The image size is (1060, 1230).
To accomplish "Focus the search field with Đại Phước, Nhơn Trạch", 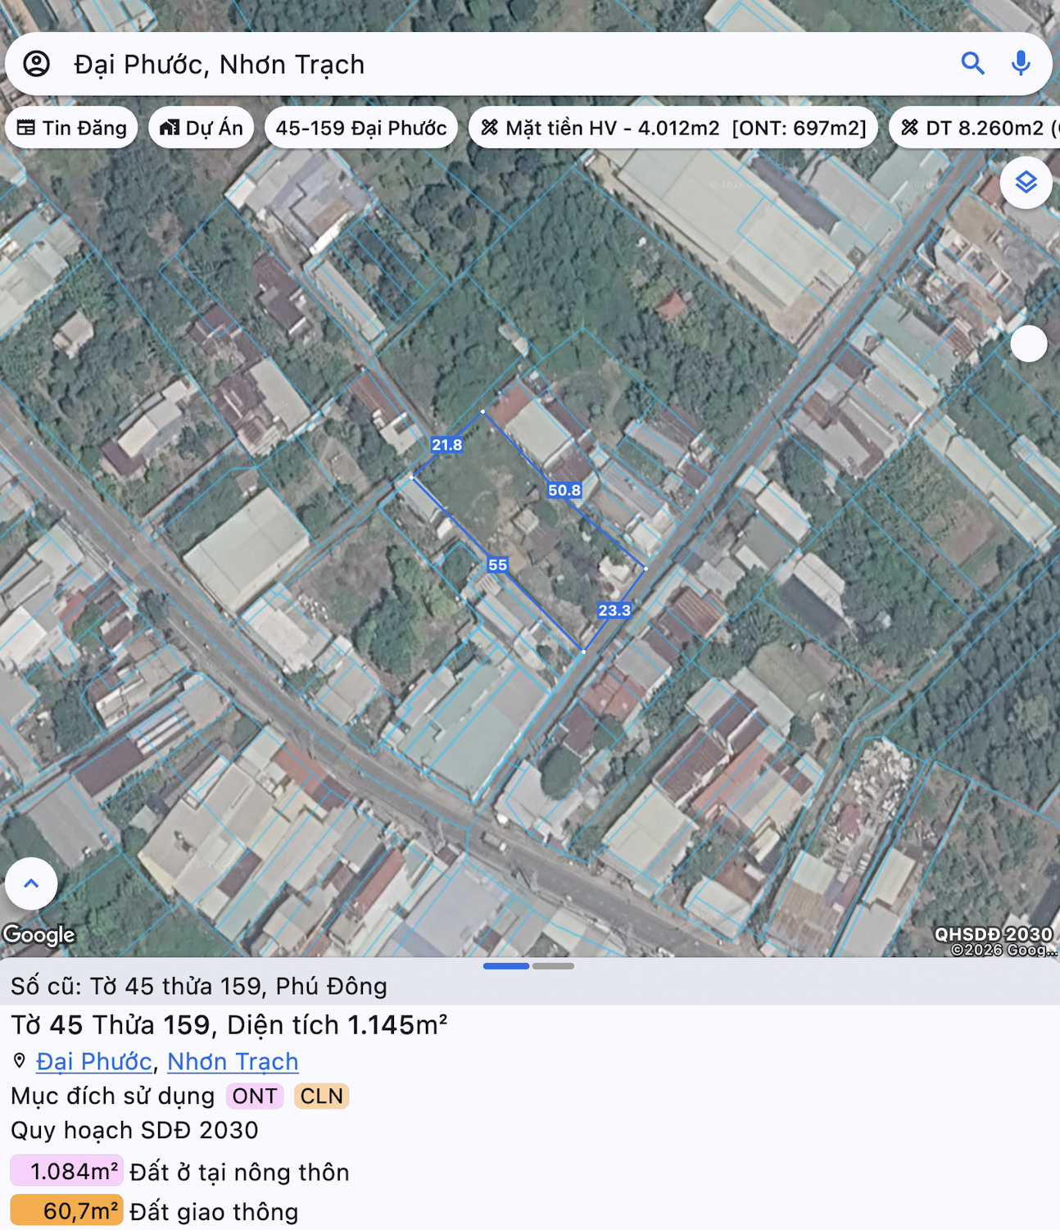I will click(508, 64).
